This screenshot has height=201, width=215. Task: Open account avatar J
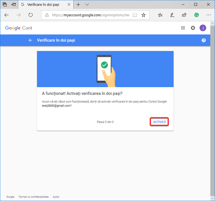coord(203,28)
